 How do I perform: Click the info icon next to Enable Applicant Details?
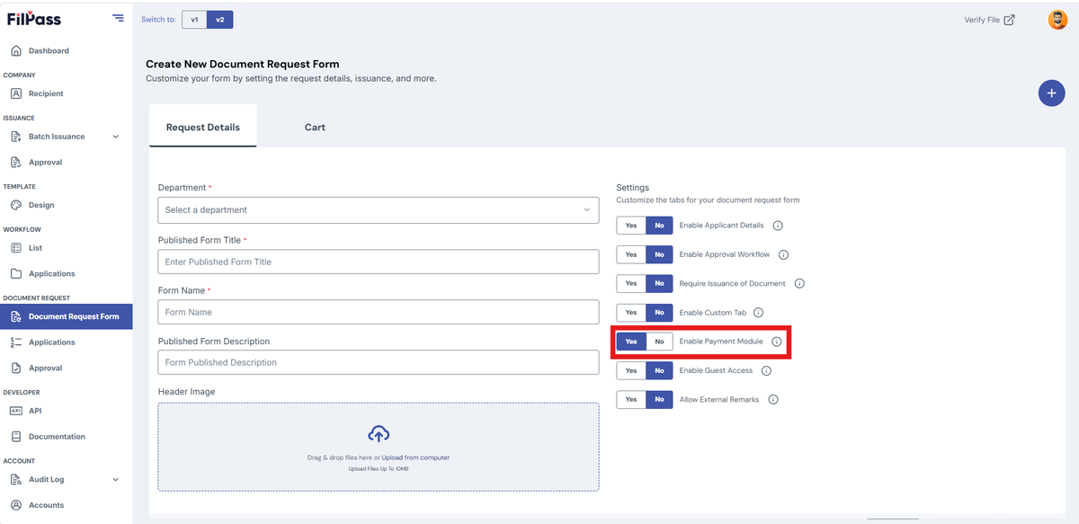(x=778, y=226)
